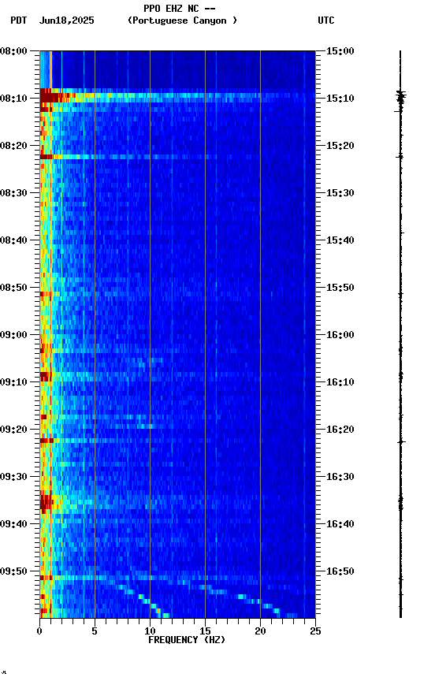
Task: Click the '08:30' PDT time label
Action: pyautogui.click(x=13, y=193)
